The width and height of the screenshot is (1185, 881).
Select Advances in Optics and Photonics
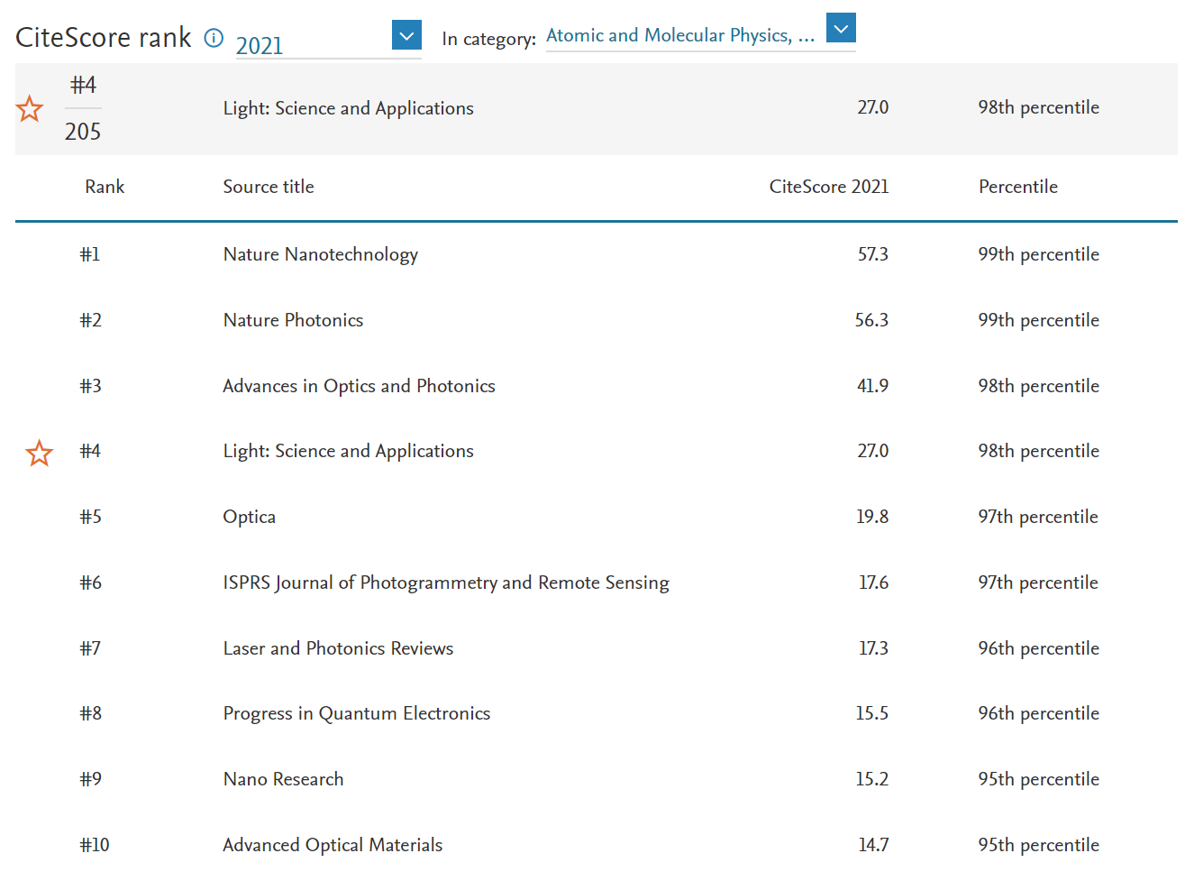tap(359, 386)
